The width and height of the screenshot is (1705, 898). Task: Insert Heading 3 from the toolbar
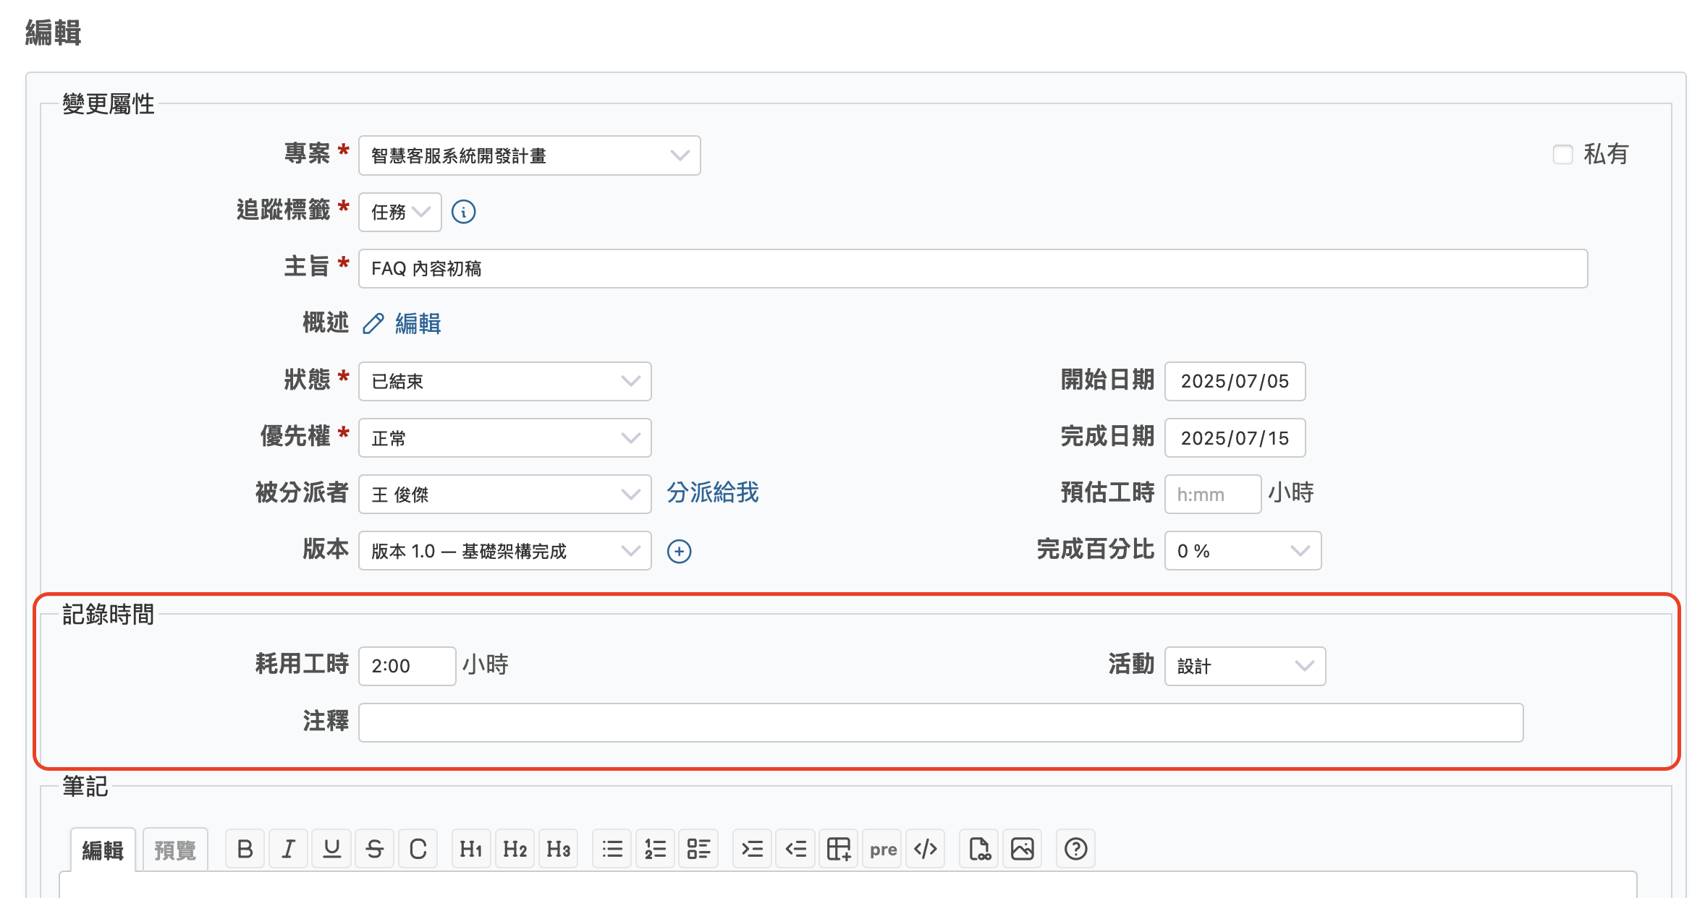coord(558,849)
